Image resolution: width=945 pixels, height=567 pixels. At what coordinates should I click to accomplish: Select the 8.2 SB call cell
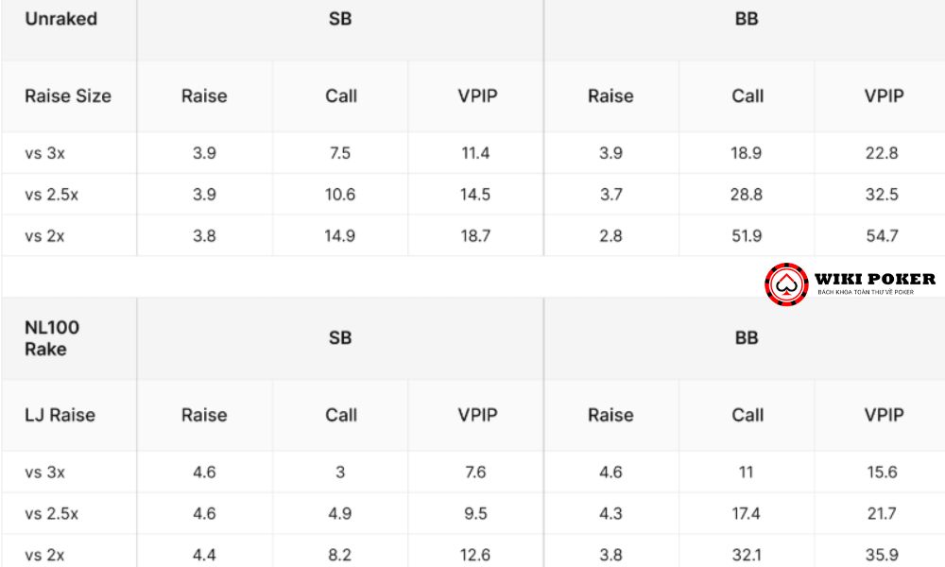[x=340, y=555]
